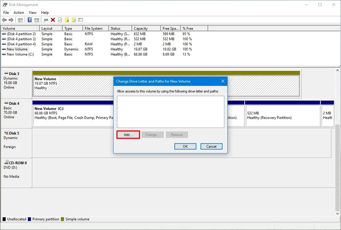The image size is (341, 230).
Task: Click the Forward navigation arrow
Action: pyautogui.click(x=12, y=20)
